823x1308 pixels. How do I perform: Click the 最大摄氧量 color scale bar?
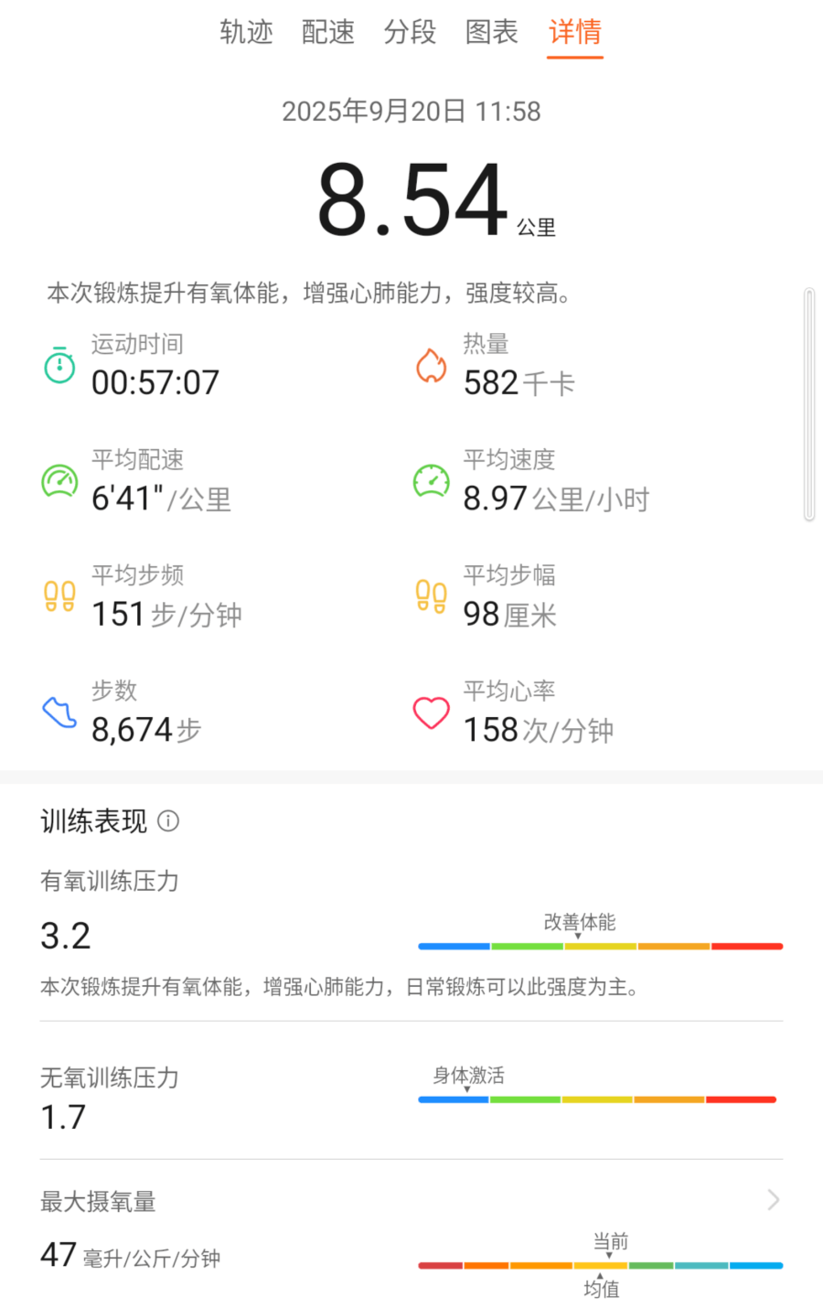600,1266
